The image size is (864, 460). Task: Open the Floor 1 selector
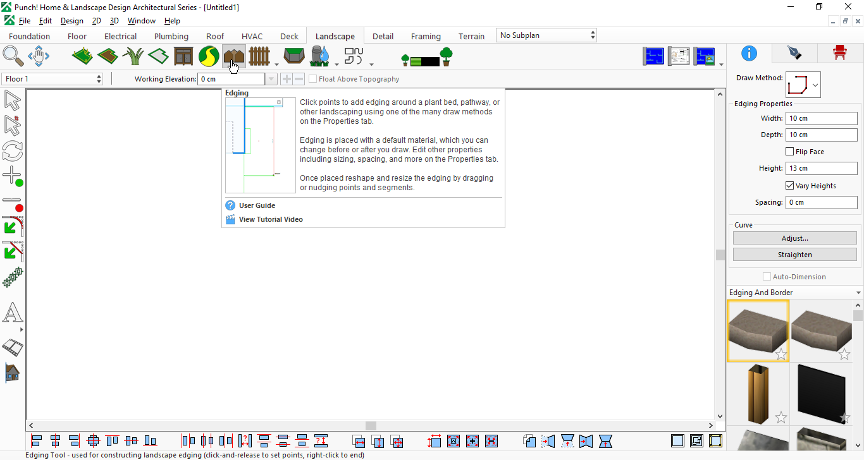pyautogui.click(x=52, y=79)
